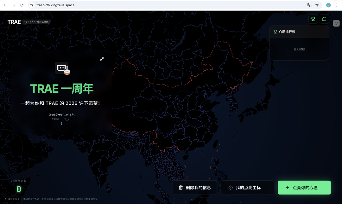Click the green 点亮你的心愿 button

pos(304,188)
